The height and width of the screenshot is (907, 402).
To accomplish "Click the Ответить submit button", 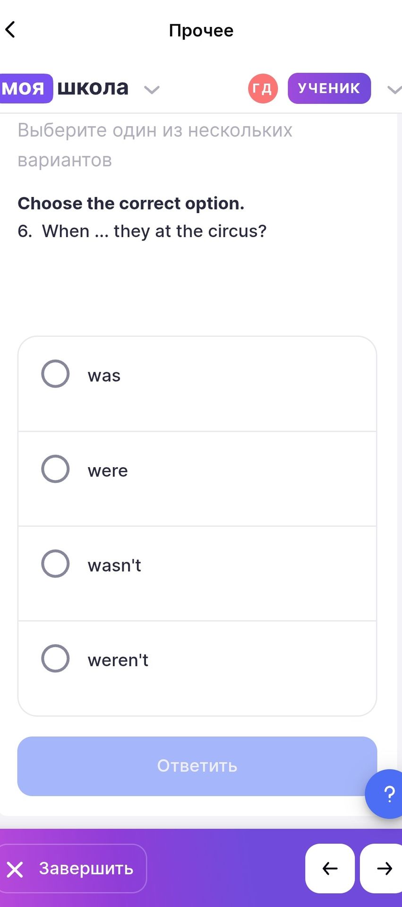I will click(197, 766).
